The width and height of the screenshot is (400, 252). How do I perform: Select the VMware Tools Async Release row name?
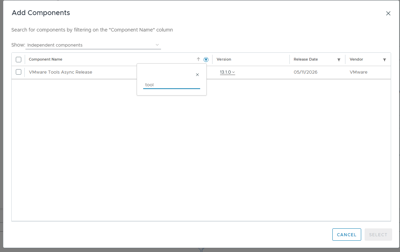click(60, 72)
